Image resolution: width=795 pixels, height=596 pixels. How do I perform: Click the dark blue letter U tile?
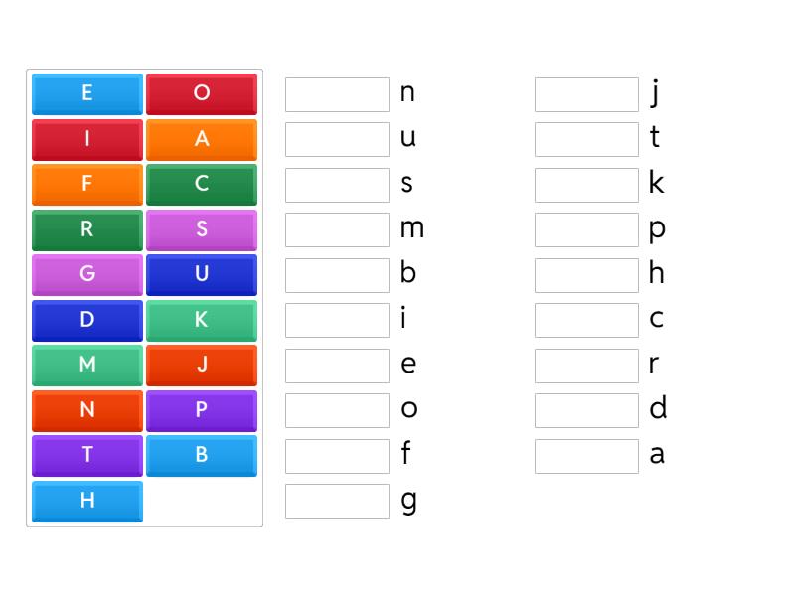tap(202, 275)
